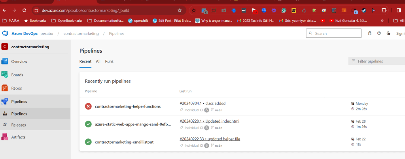The height and width of the screenshot is (159, 405).
Task: Switch to the All tab
Action: [98, 61]
